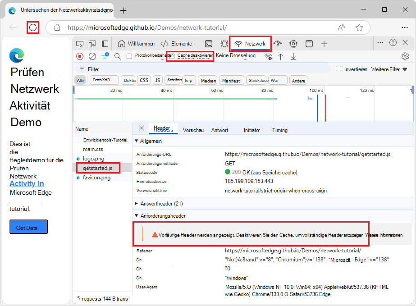
Task: Click the address bar URL
Action: (x=147, y=27)
